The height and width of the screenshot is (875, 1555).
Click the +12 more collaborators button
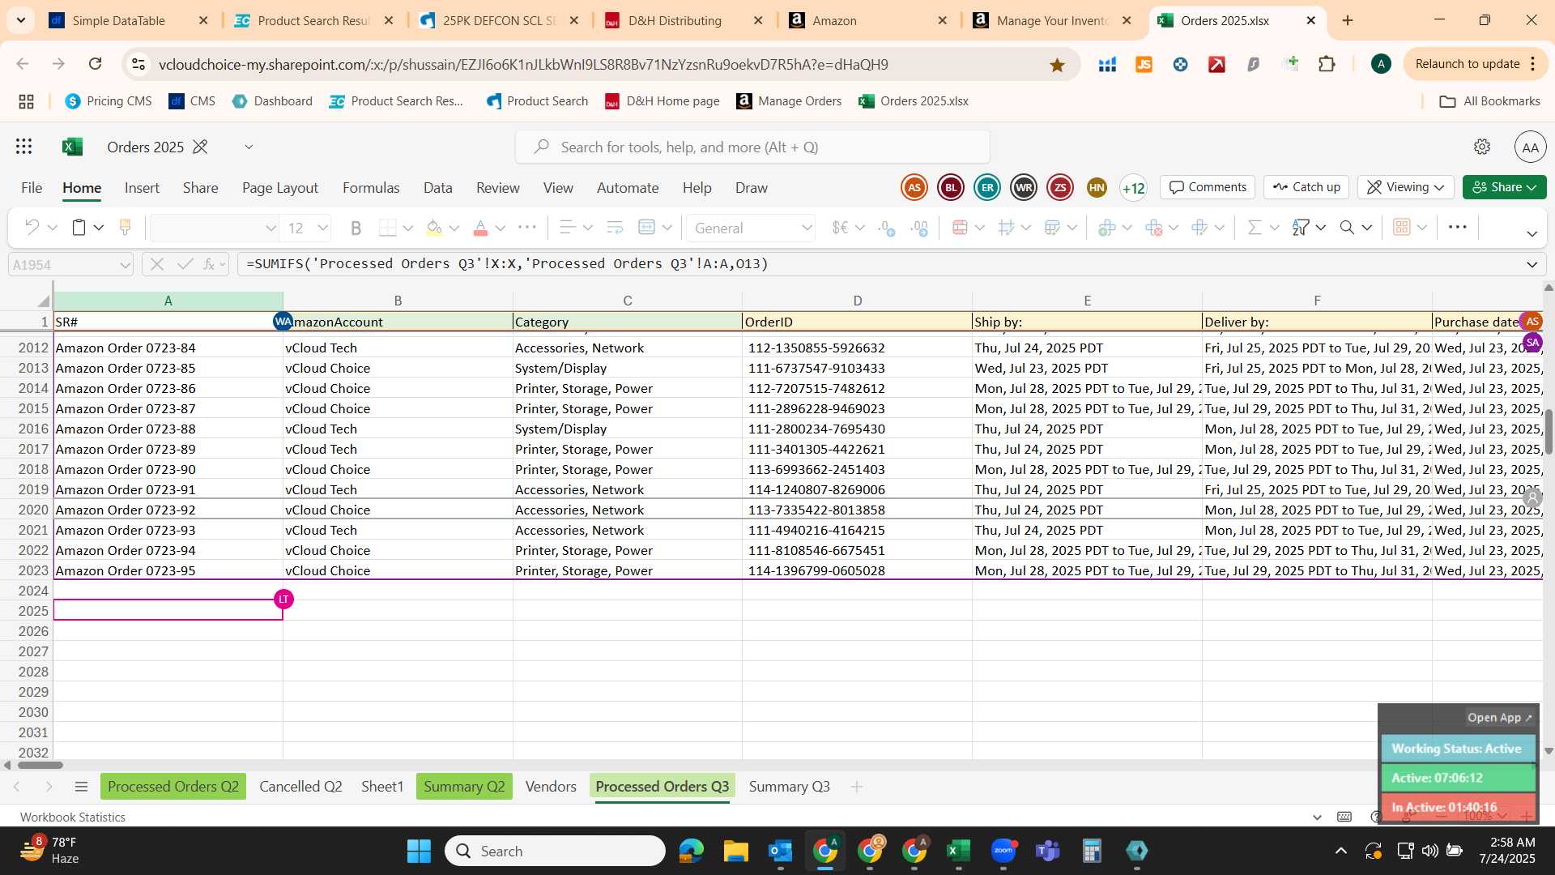pos(1133,188)
